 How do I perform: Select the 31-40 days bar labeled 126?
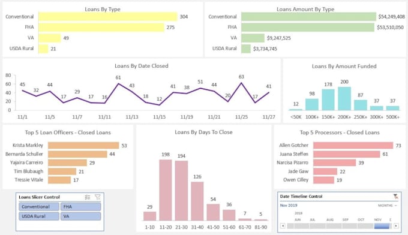[x=197, y=201]
